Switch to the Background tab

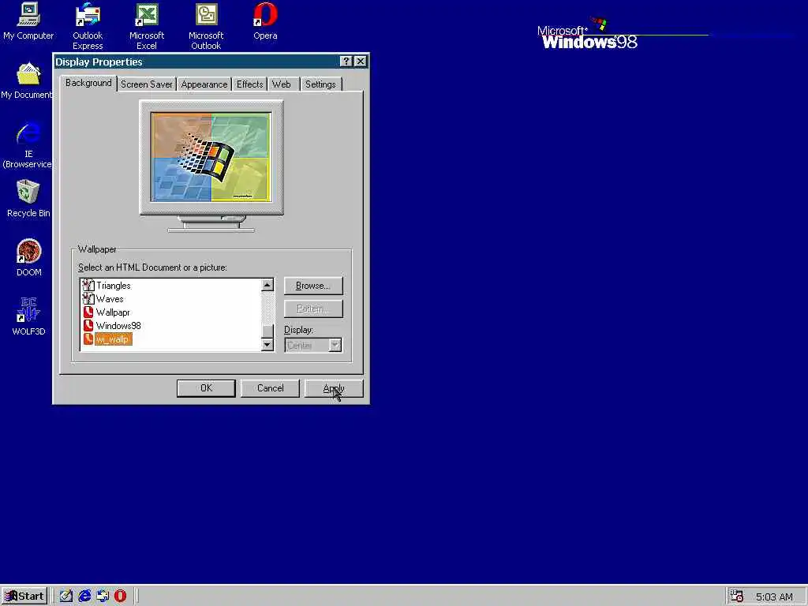tap(88, 83)
